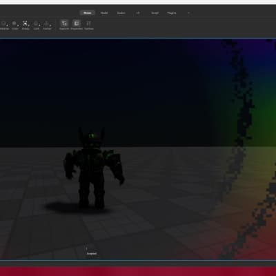Switch to the Script tab
276x276 pixels.
(155, 13)
